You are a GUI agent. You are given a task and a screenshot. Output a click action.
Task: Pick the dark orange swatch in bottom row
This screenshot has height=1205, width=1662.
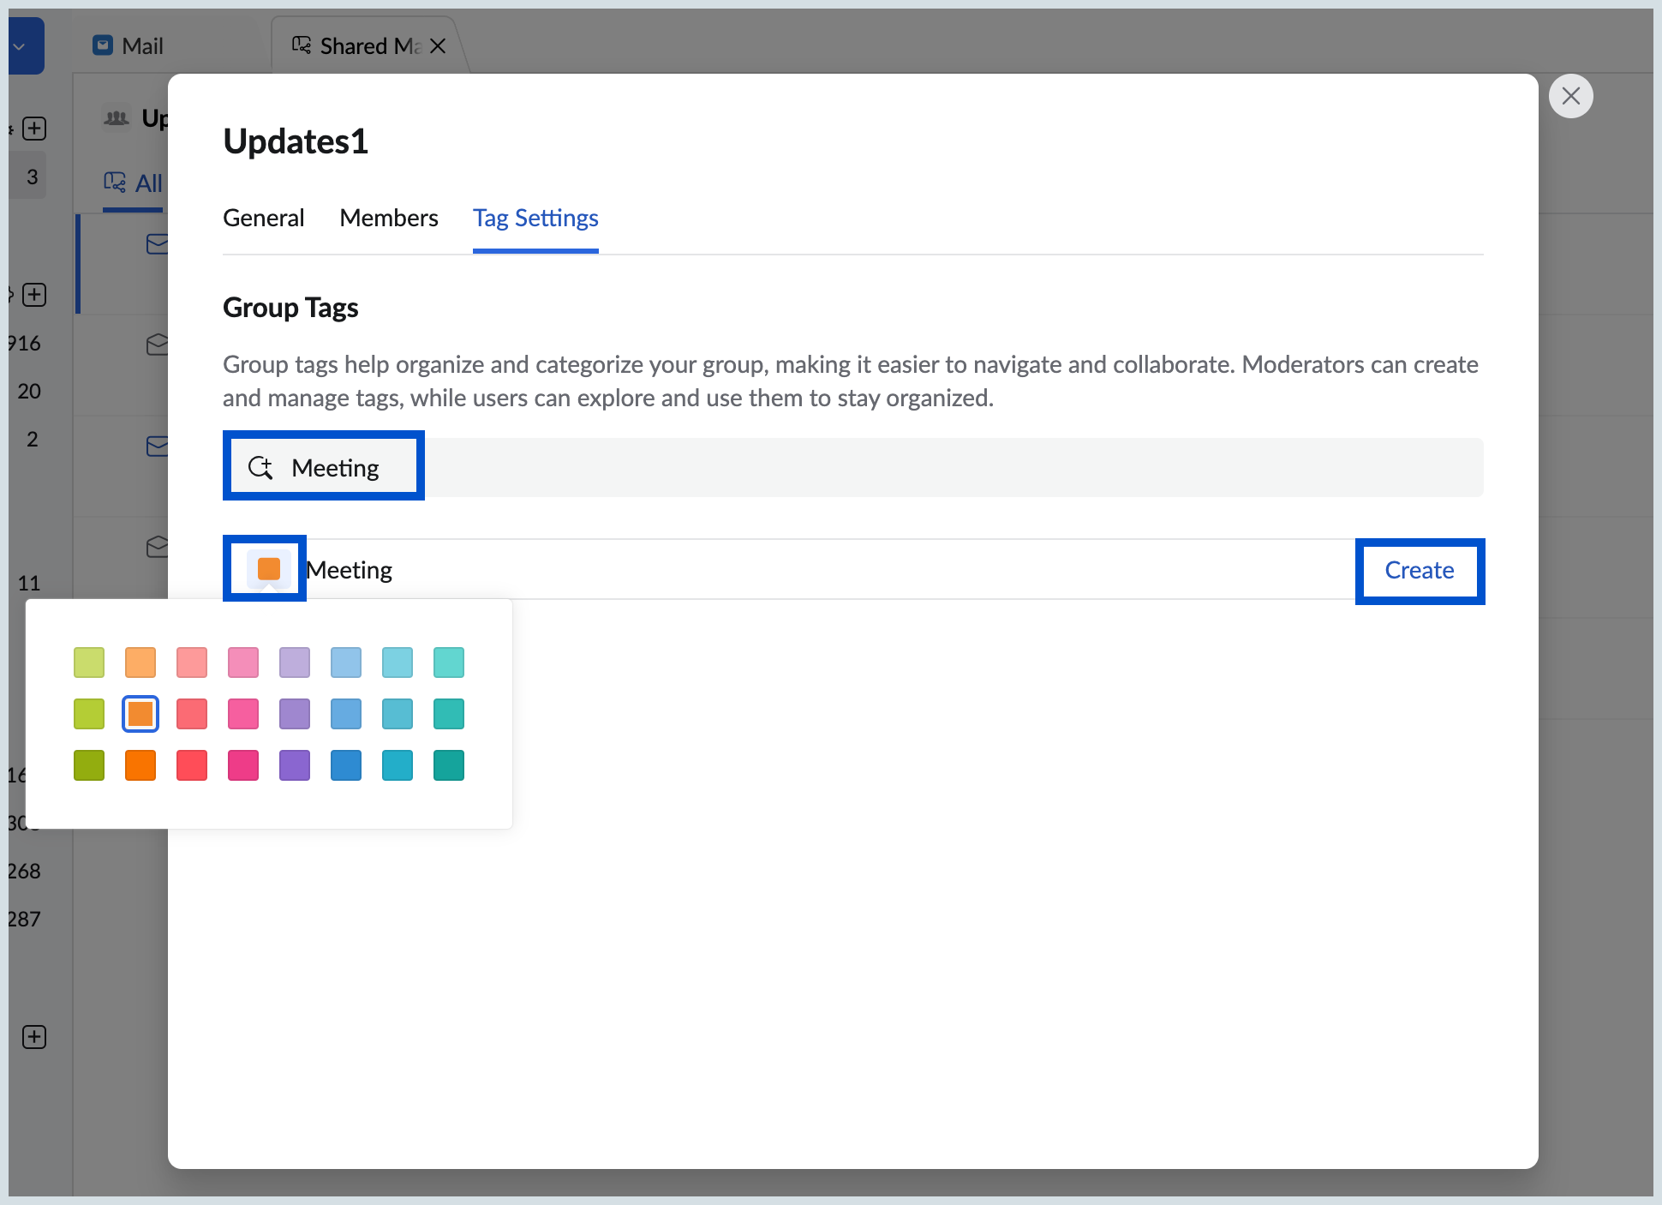(x=140, y=765)
